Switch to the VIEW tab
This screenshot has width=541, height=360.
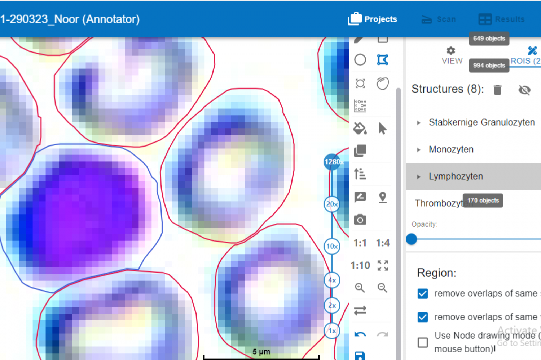click(x=452, y=55)
